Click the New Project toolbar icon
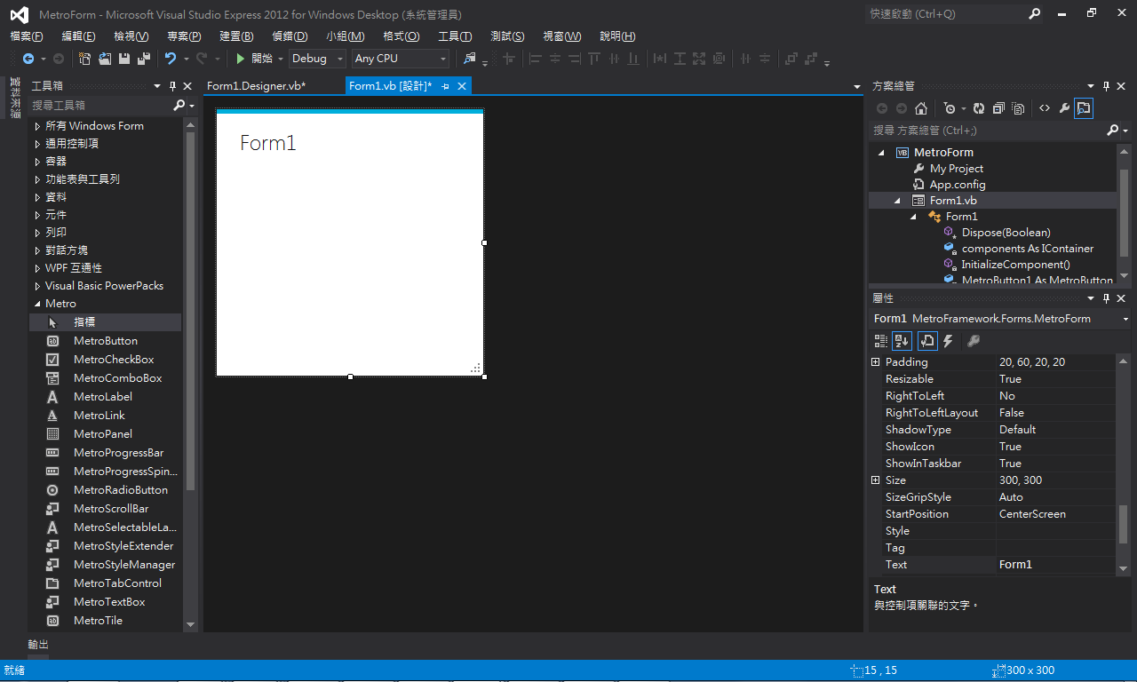The height and width of the screenshot is (682, 1137). [85, 59]
